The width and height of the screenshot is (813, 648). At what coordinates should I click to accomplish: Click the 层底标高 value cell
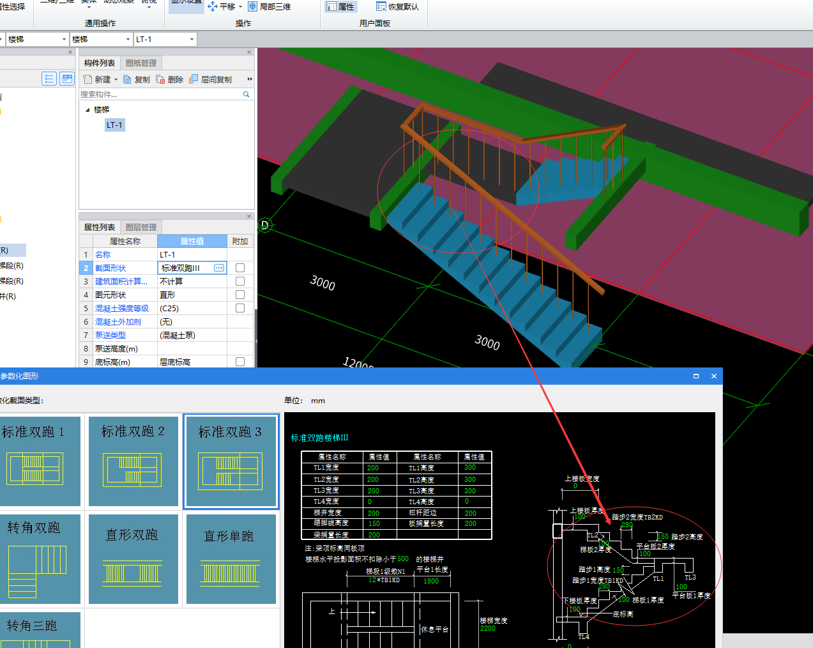(x=192, y=362)
